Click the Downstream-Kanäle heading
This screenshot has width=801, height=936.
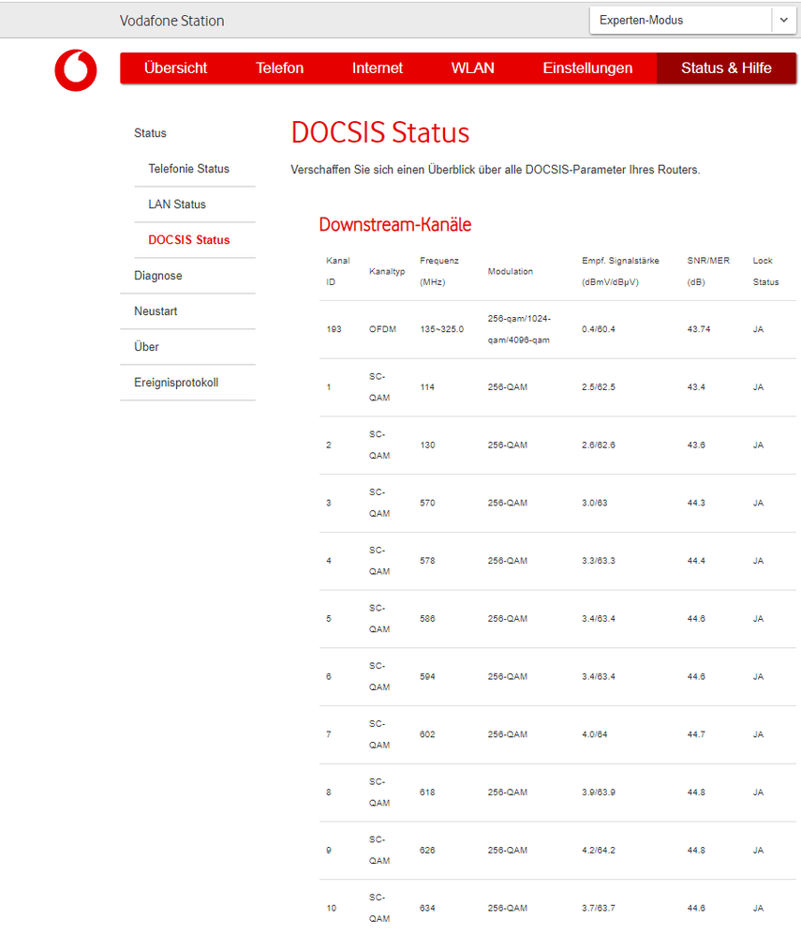coord(394,224)
